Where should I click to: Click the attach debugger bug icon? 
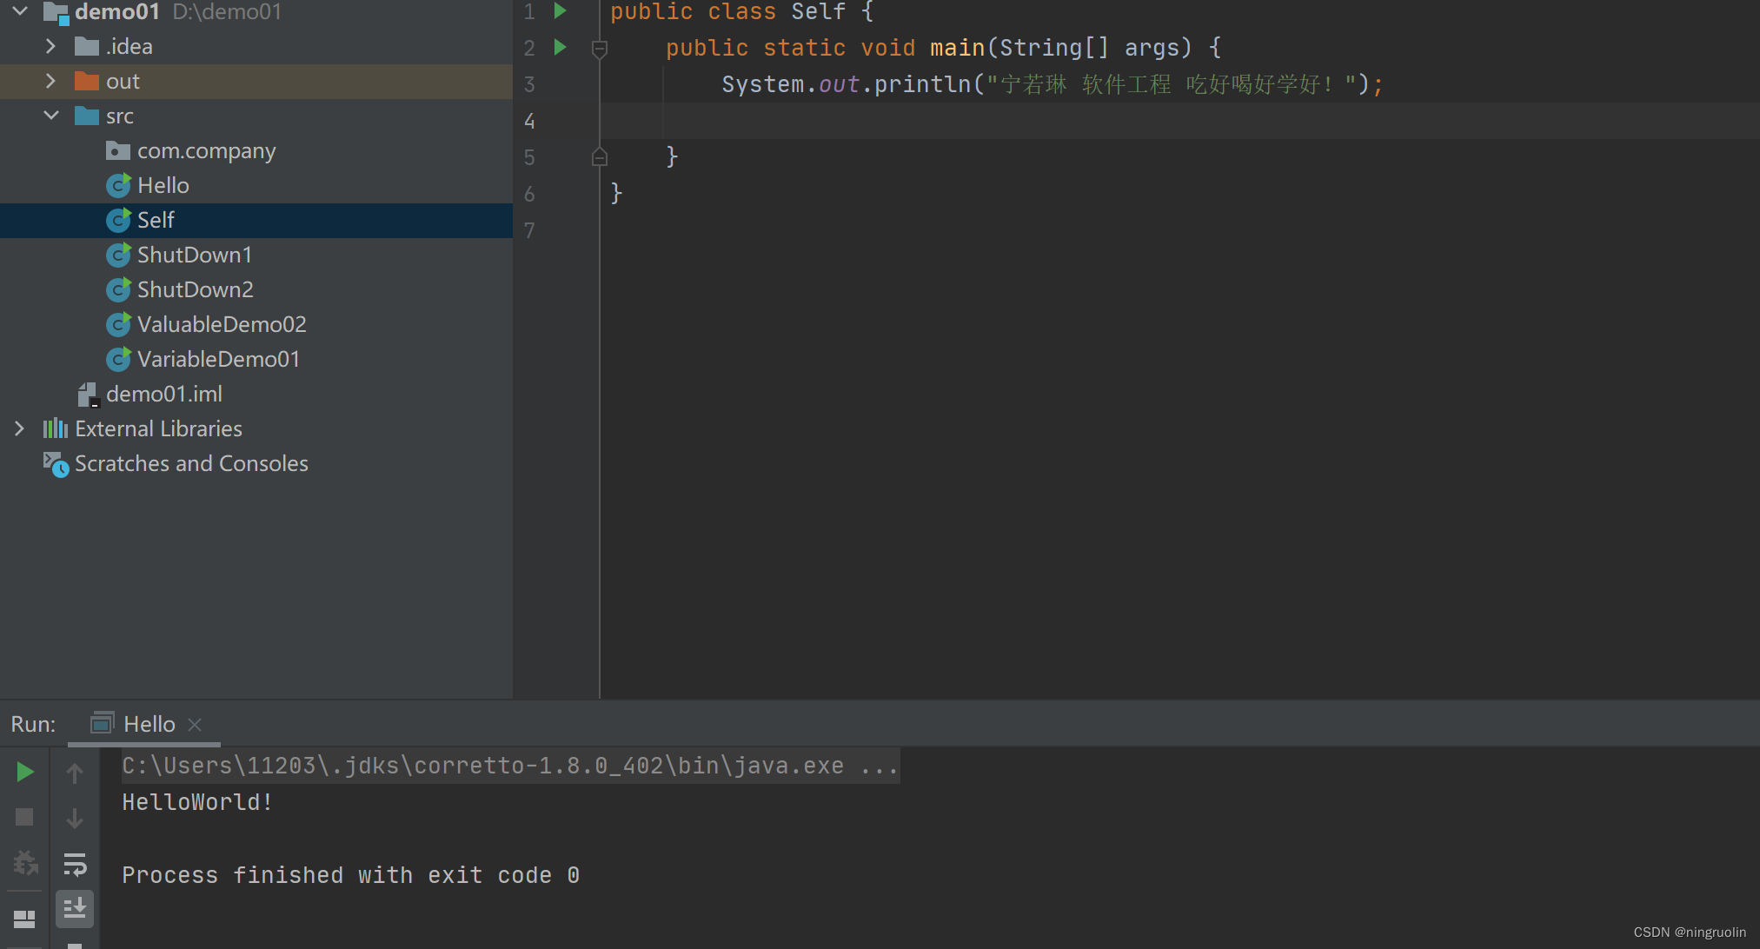tap(24, 862)
